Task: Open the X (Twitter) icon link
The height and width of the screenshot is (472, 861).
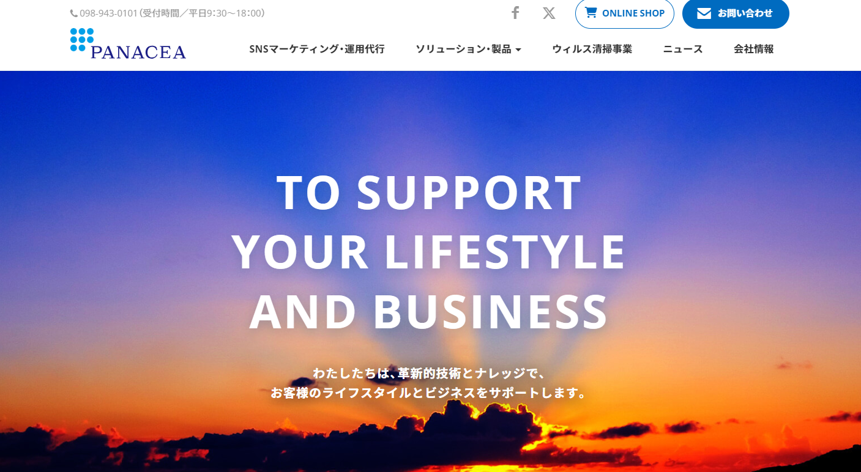Action: [549, 13]
